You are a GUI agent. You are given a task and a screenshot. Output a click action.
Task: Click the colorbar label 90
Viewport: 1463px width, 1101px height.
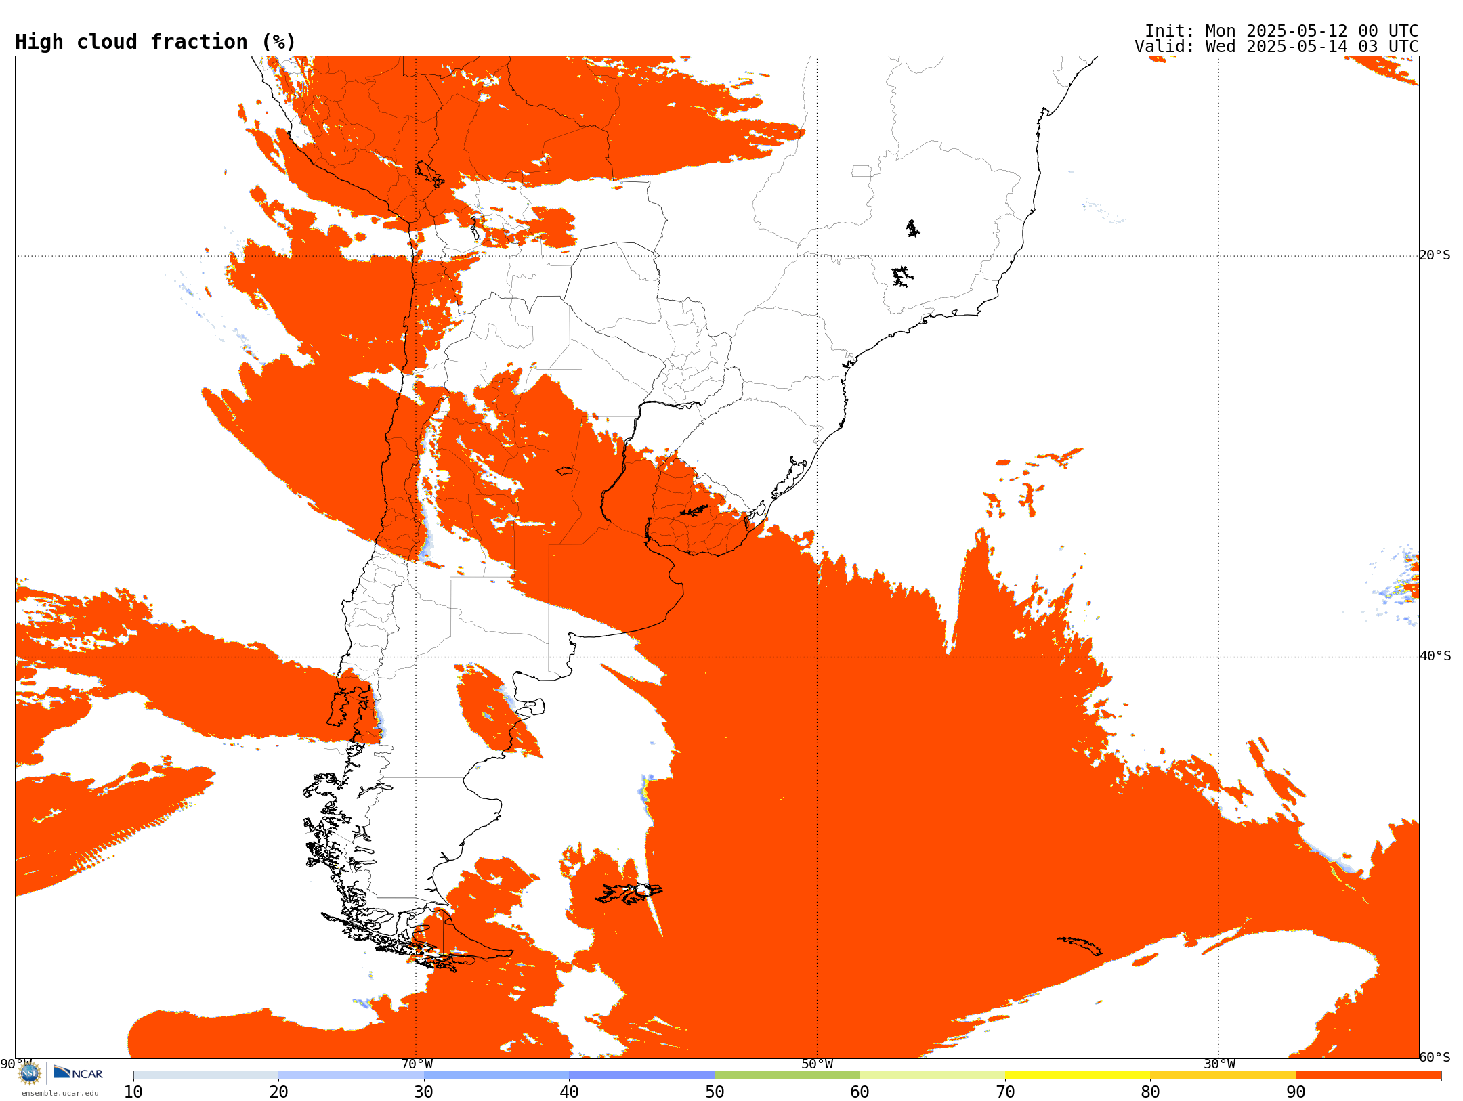(1296, 1092)
